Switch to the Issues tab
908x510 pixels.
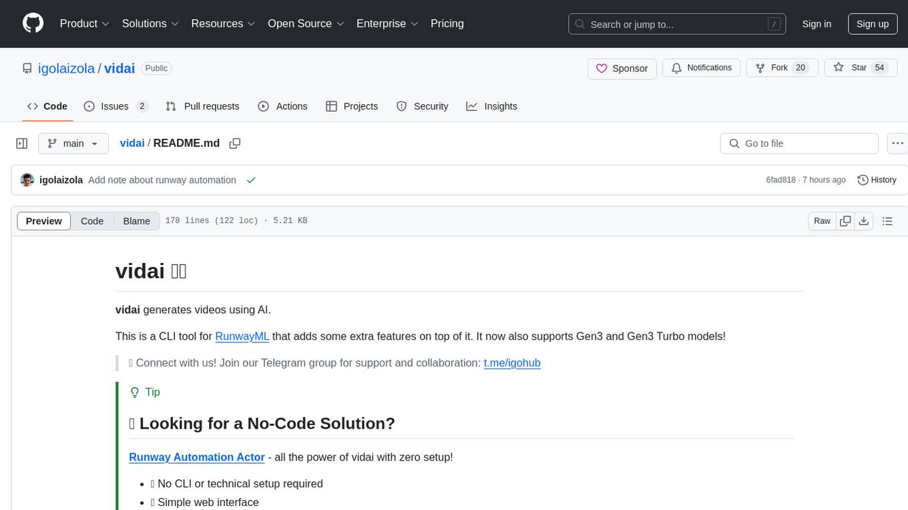[116, 106]
